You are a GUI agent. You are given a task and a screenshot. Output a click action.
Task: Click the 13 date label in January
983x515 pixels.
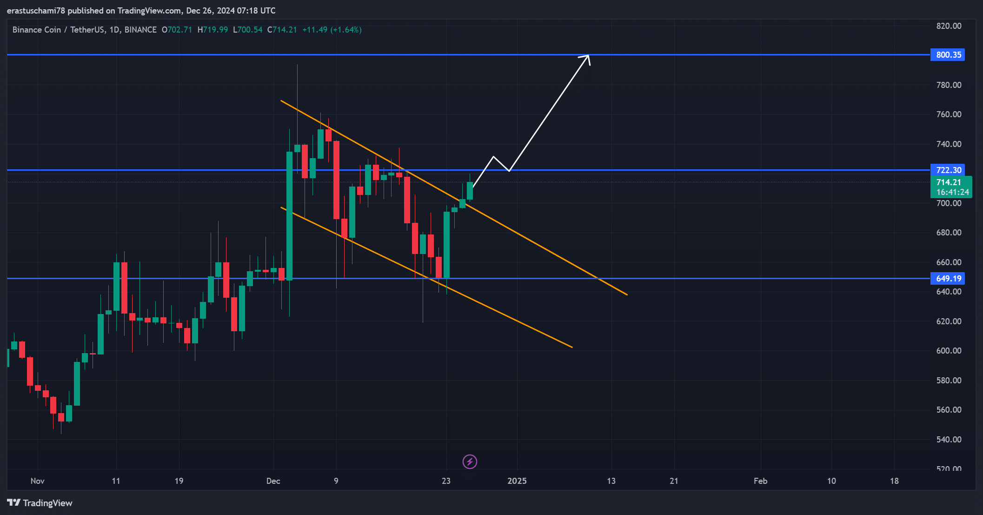611,481
